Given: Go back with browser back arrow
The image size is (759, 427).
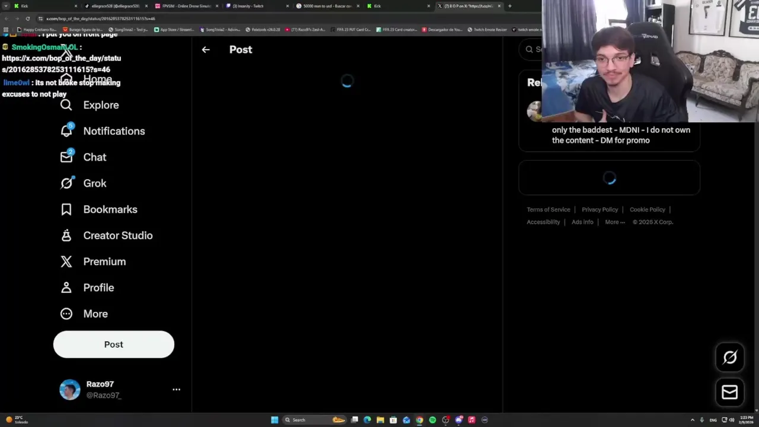Looking at the screenshot, I should point(6,18).
